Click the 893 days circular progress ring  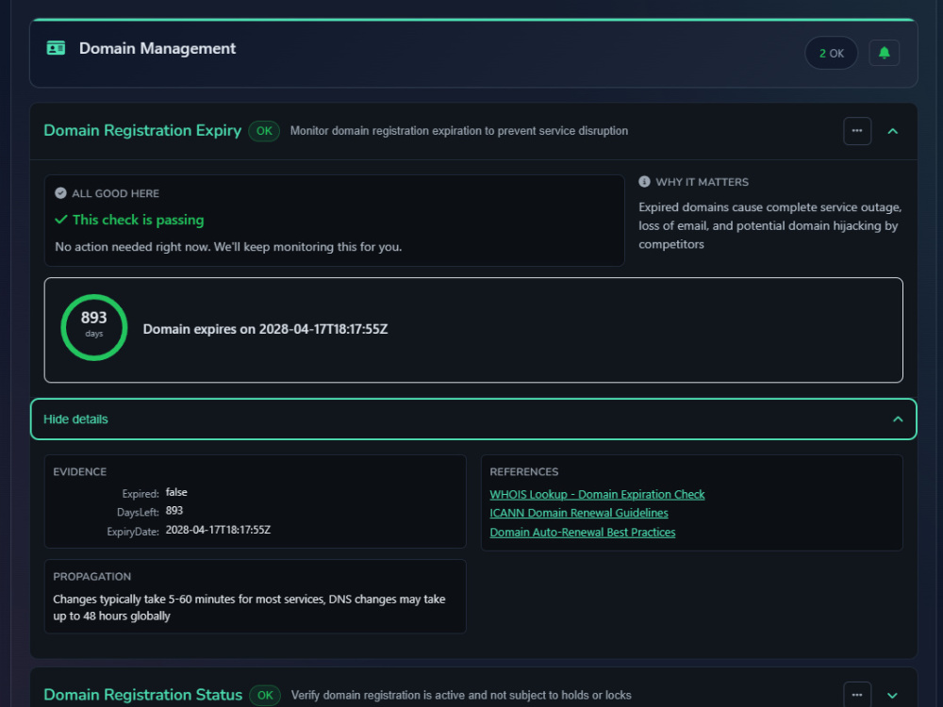(x=93, y=328)
